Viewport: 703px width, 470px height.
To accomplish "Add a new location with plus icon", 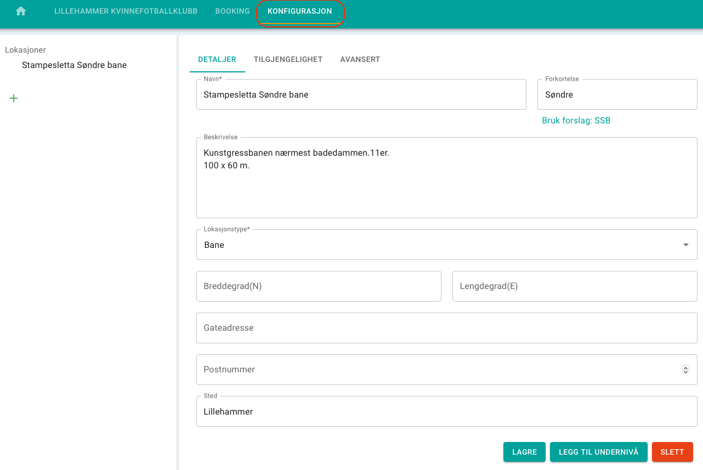I will tap(14, 98).
